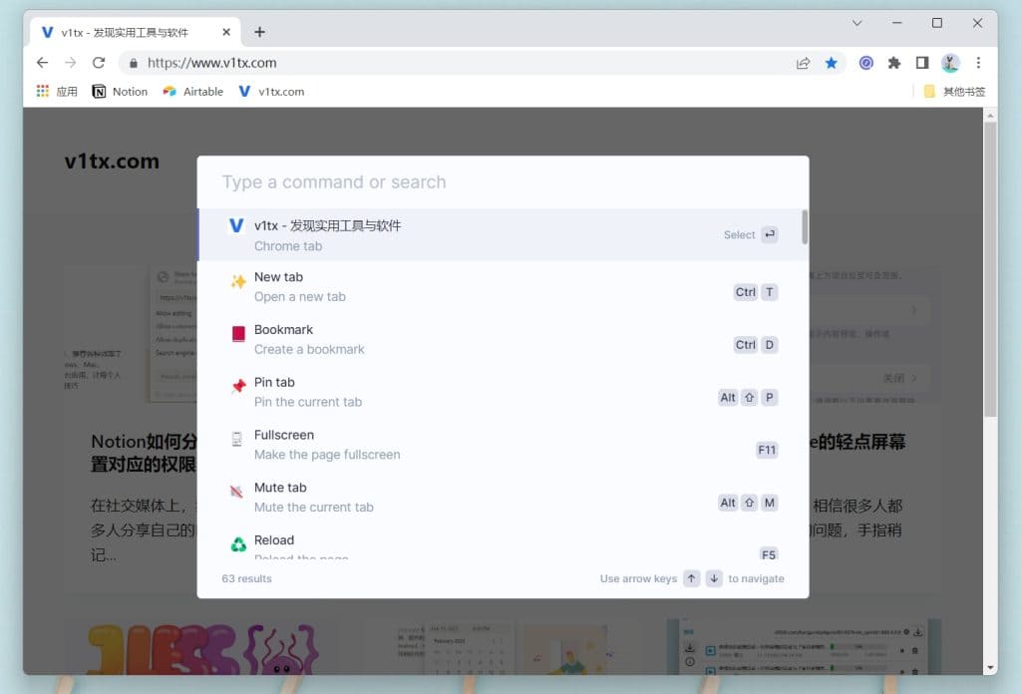Click the browser back arrow
Screen dimensions: 1021x694
coord(42,63)
